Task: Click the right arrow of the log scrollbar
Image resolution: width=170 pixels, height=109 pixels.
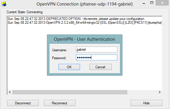Action: pyautogui.click(x=160, y=92)
